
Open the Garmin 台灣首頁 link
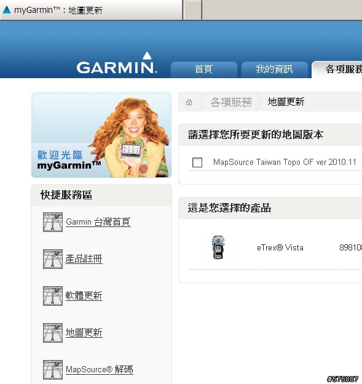pos(98,222)
